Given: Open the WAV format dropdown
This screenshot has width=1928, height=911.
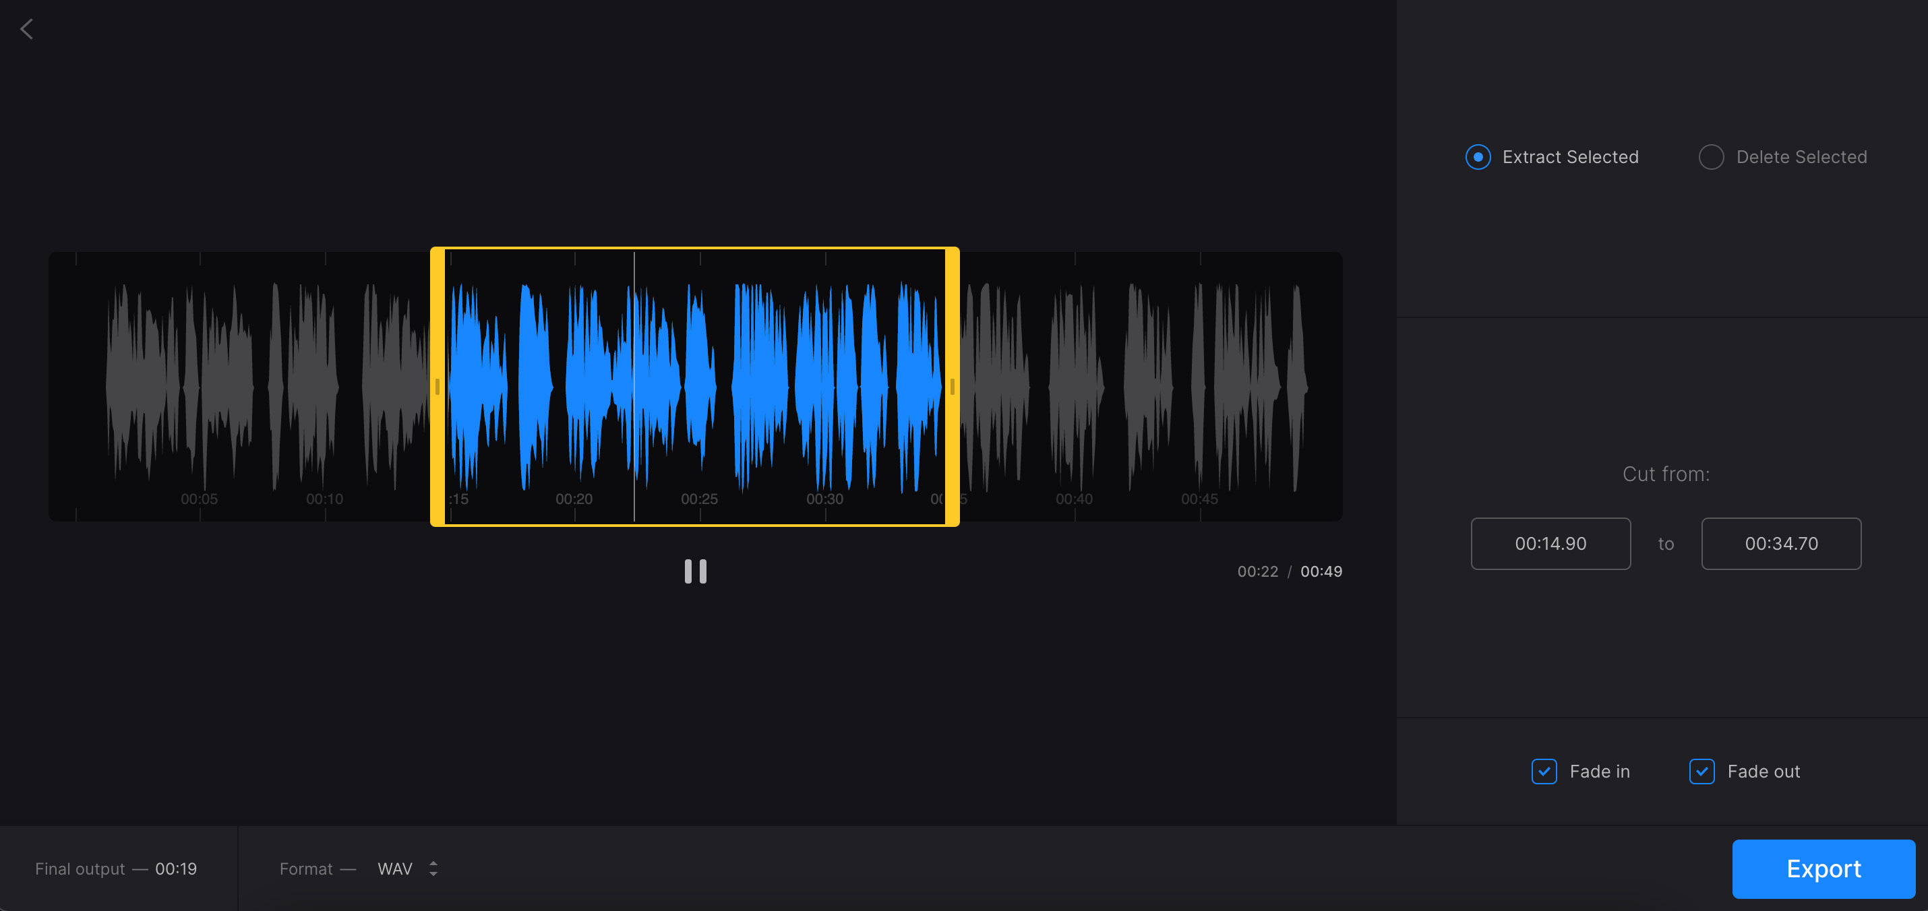Looking at the screenshot, I should click(395, 869).
